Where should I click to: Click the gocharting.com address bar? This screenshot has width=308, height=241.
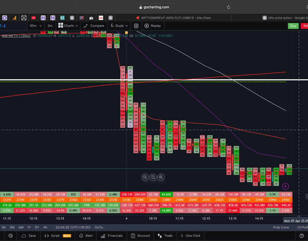(x=154, y=7)
